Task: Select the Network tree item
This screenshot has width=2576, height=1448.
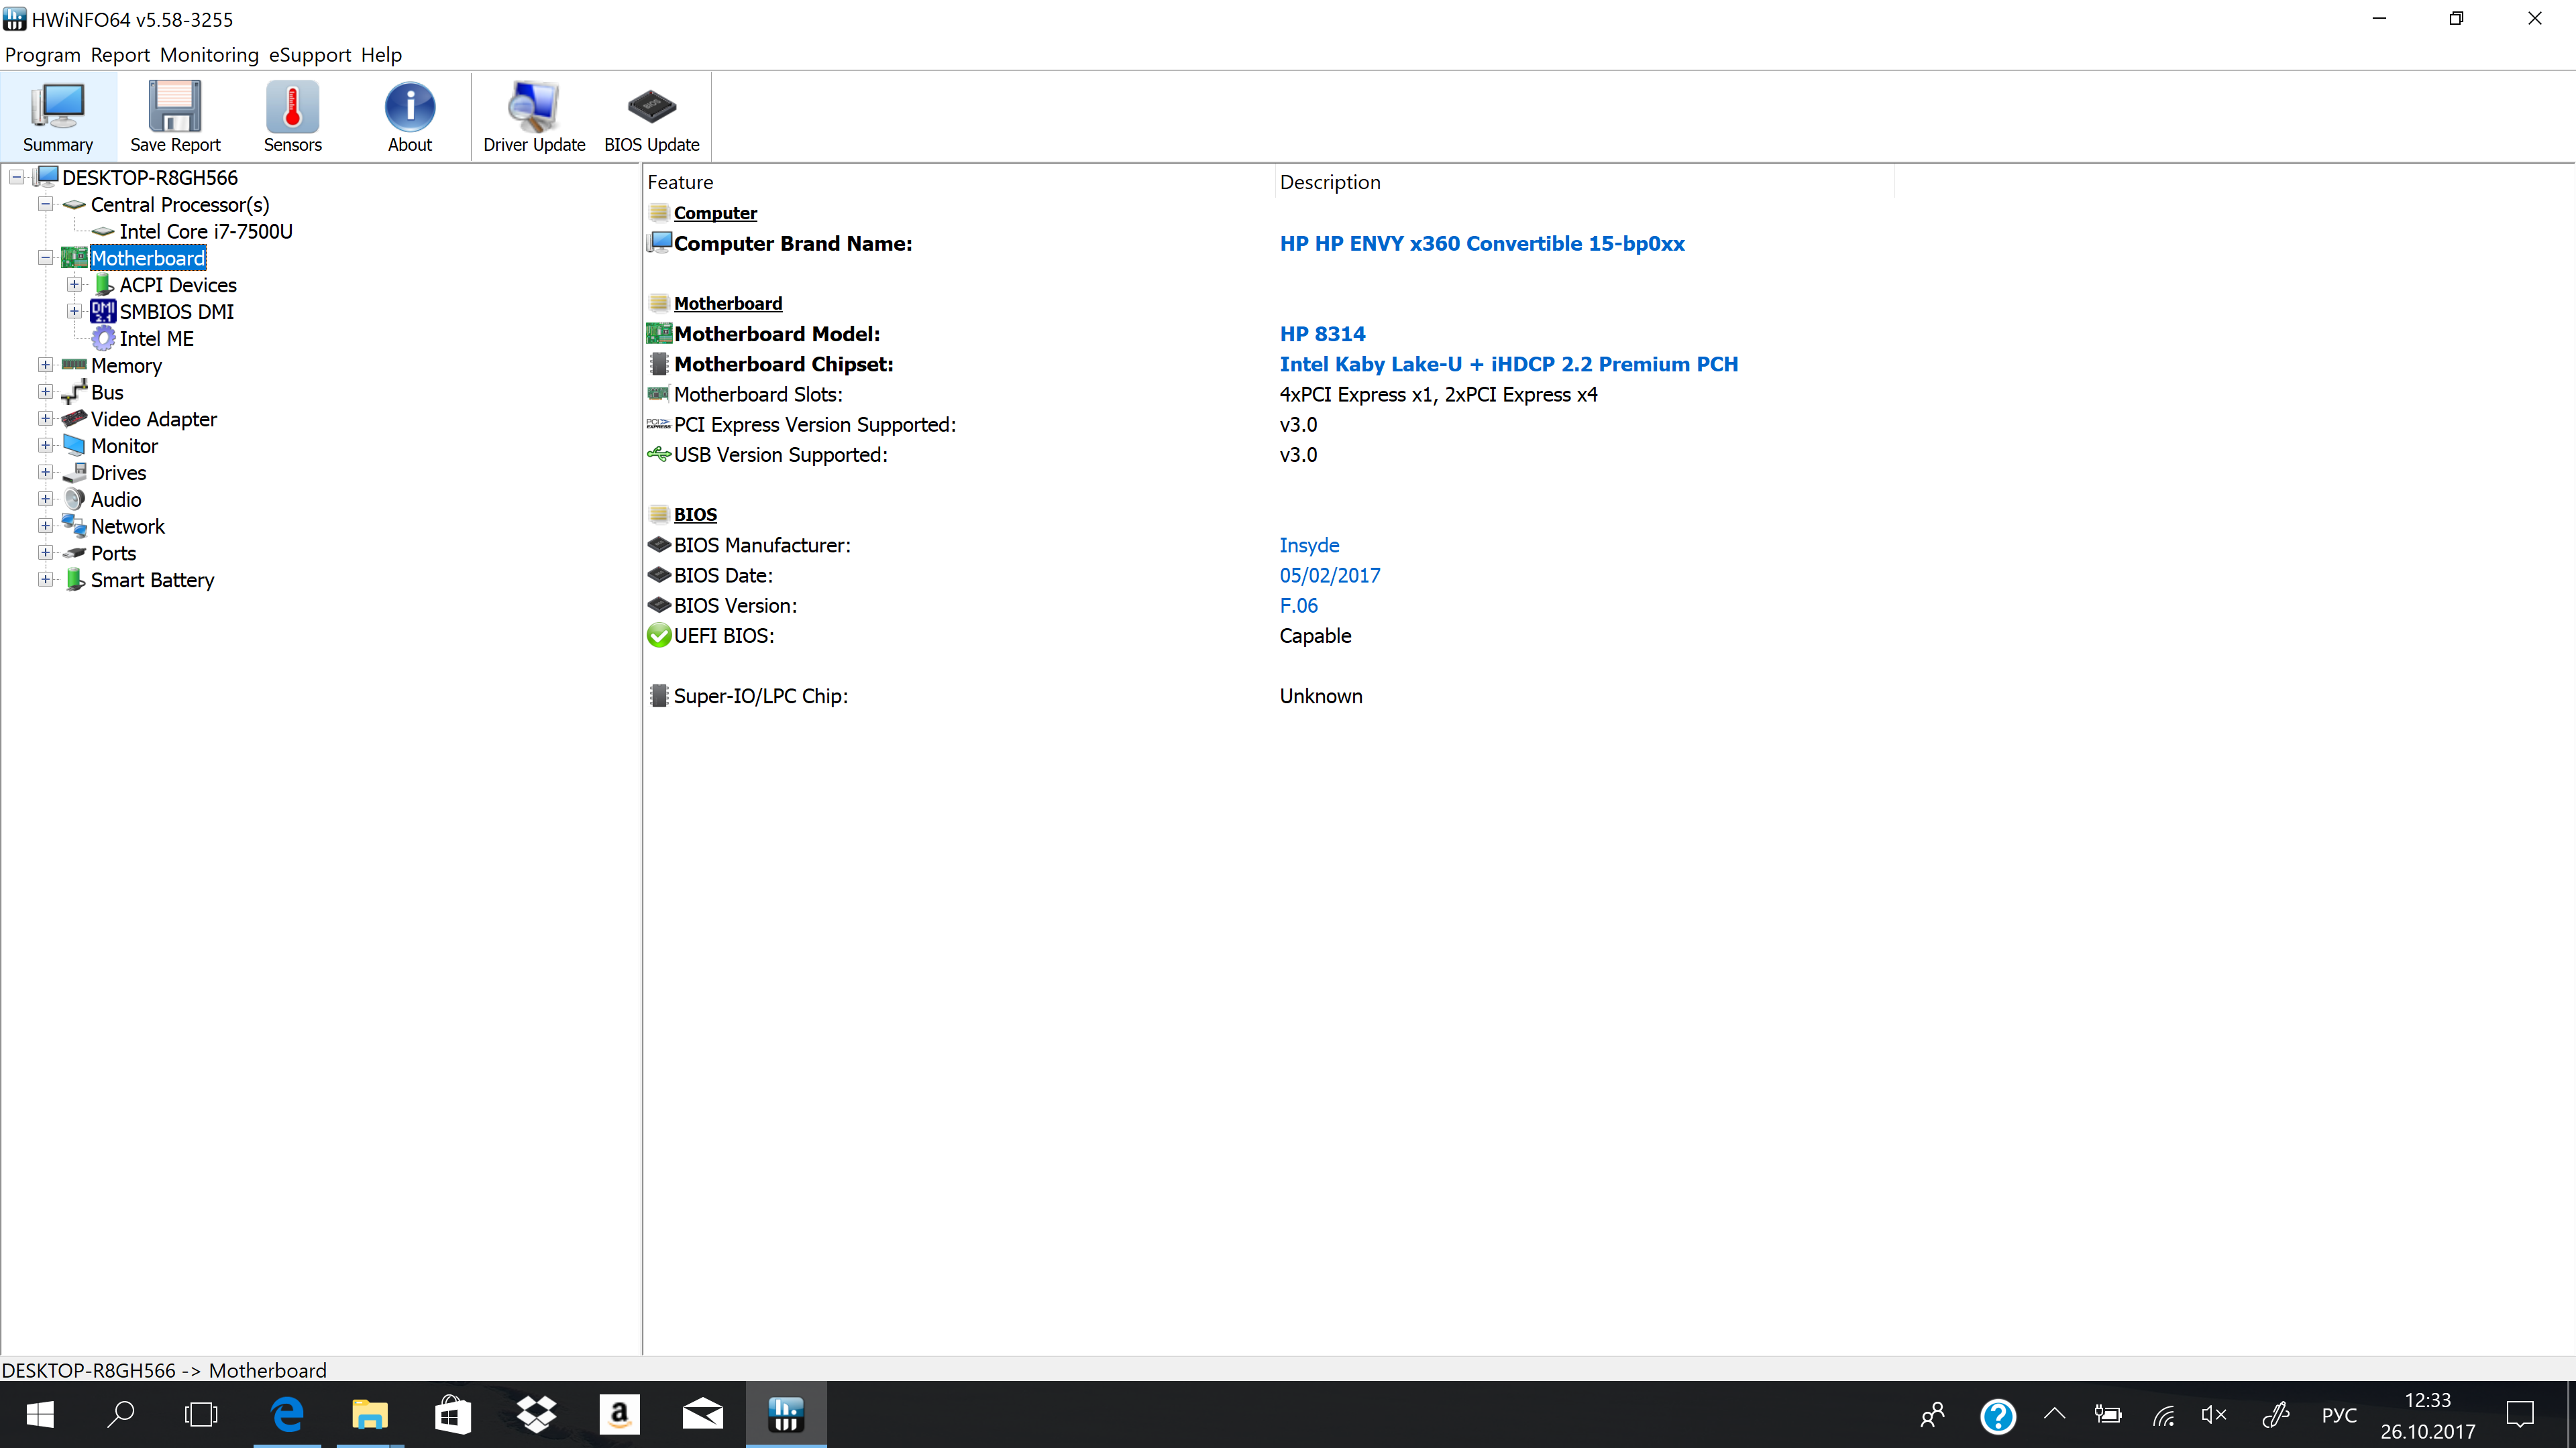Action: pyautogui.click(x=128, y=527)
